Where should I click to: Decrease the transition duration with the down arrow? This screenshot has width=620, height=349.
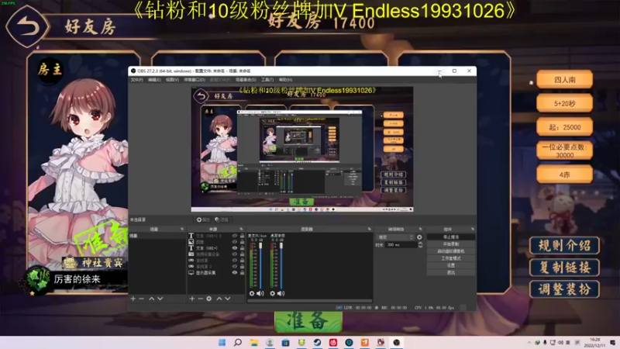pyautogui.click(x=420, y=247)
